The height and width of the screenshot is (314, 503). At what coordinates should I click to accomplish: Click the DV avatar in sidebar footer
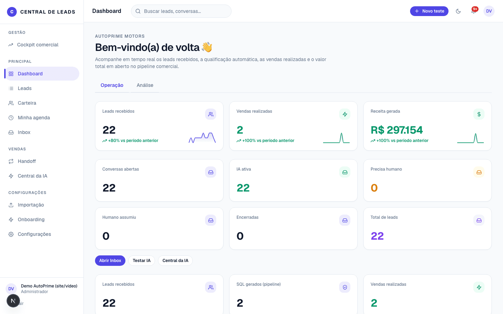coord(11,289)
